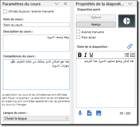Select the pie chart slide thumbnail

[127, 21]
